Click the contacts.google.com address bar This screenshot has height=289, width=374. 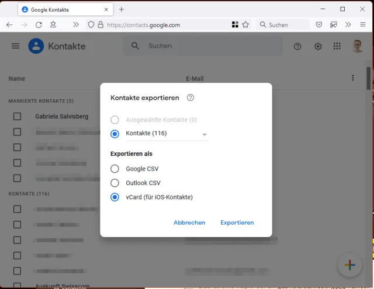tap(143, 25)
